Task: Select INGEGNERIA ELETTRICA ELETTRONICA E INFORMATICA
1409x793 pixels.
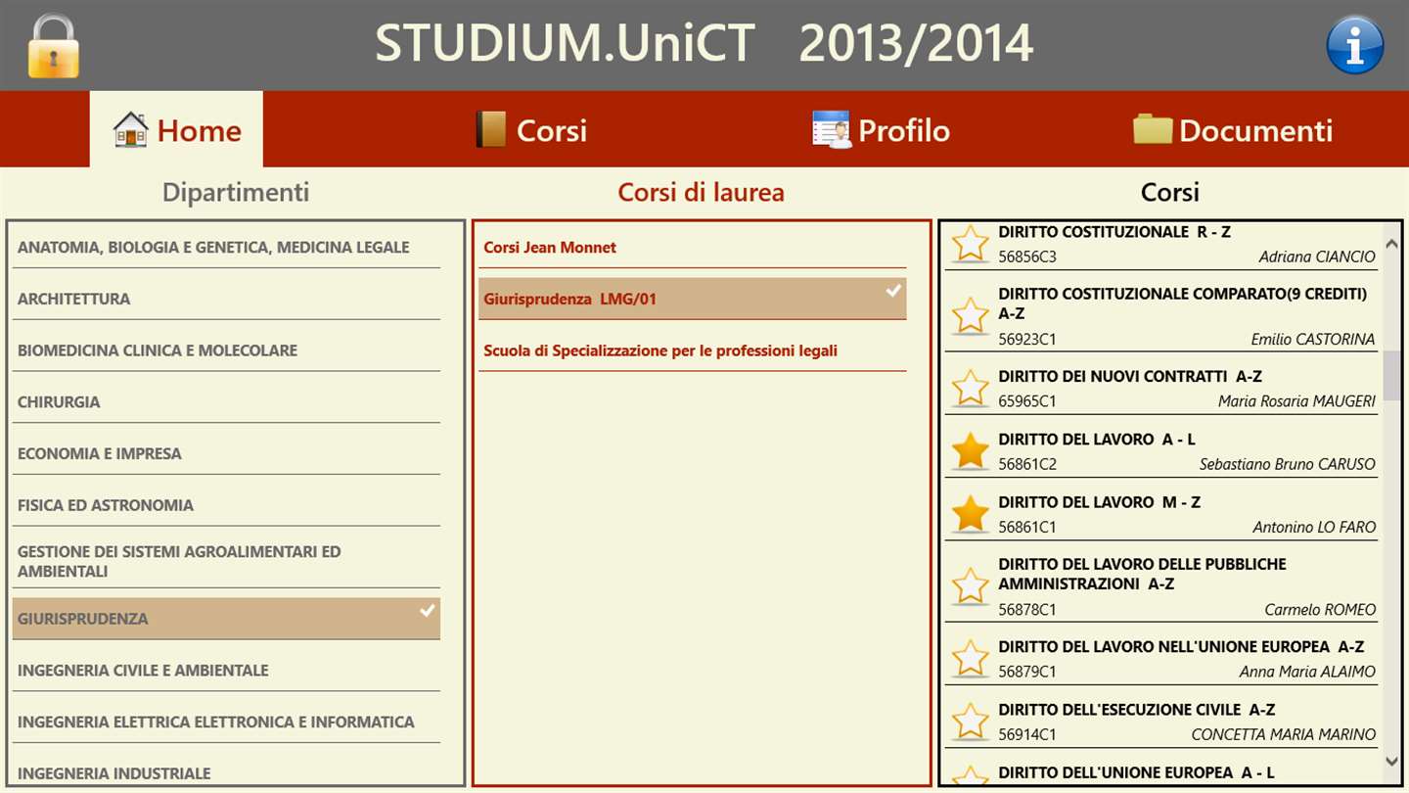Action: [226, 722]
